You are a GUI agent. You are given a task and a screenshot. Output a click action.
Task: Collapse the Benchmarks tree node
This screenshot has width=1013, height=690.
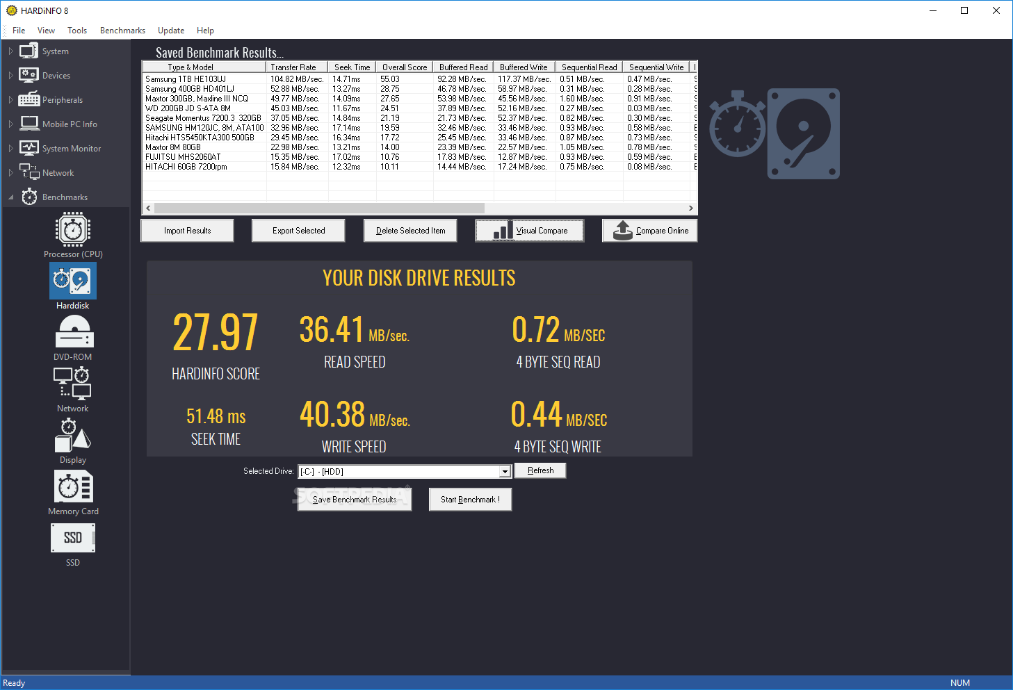point(10,197)
